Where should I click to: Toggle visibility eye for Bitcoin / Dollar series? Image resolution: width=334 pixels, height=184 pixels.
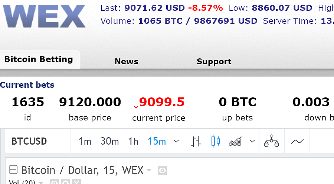[162, 171]
